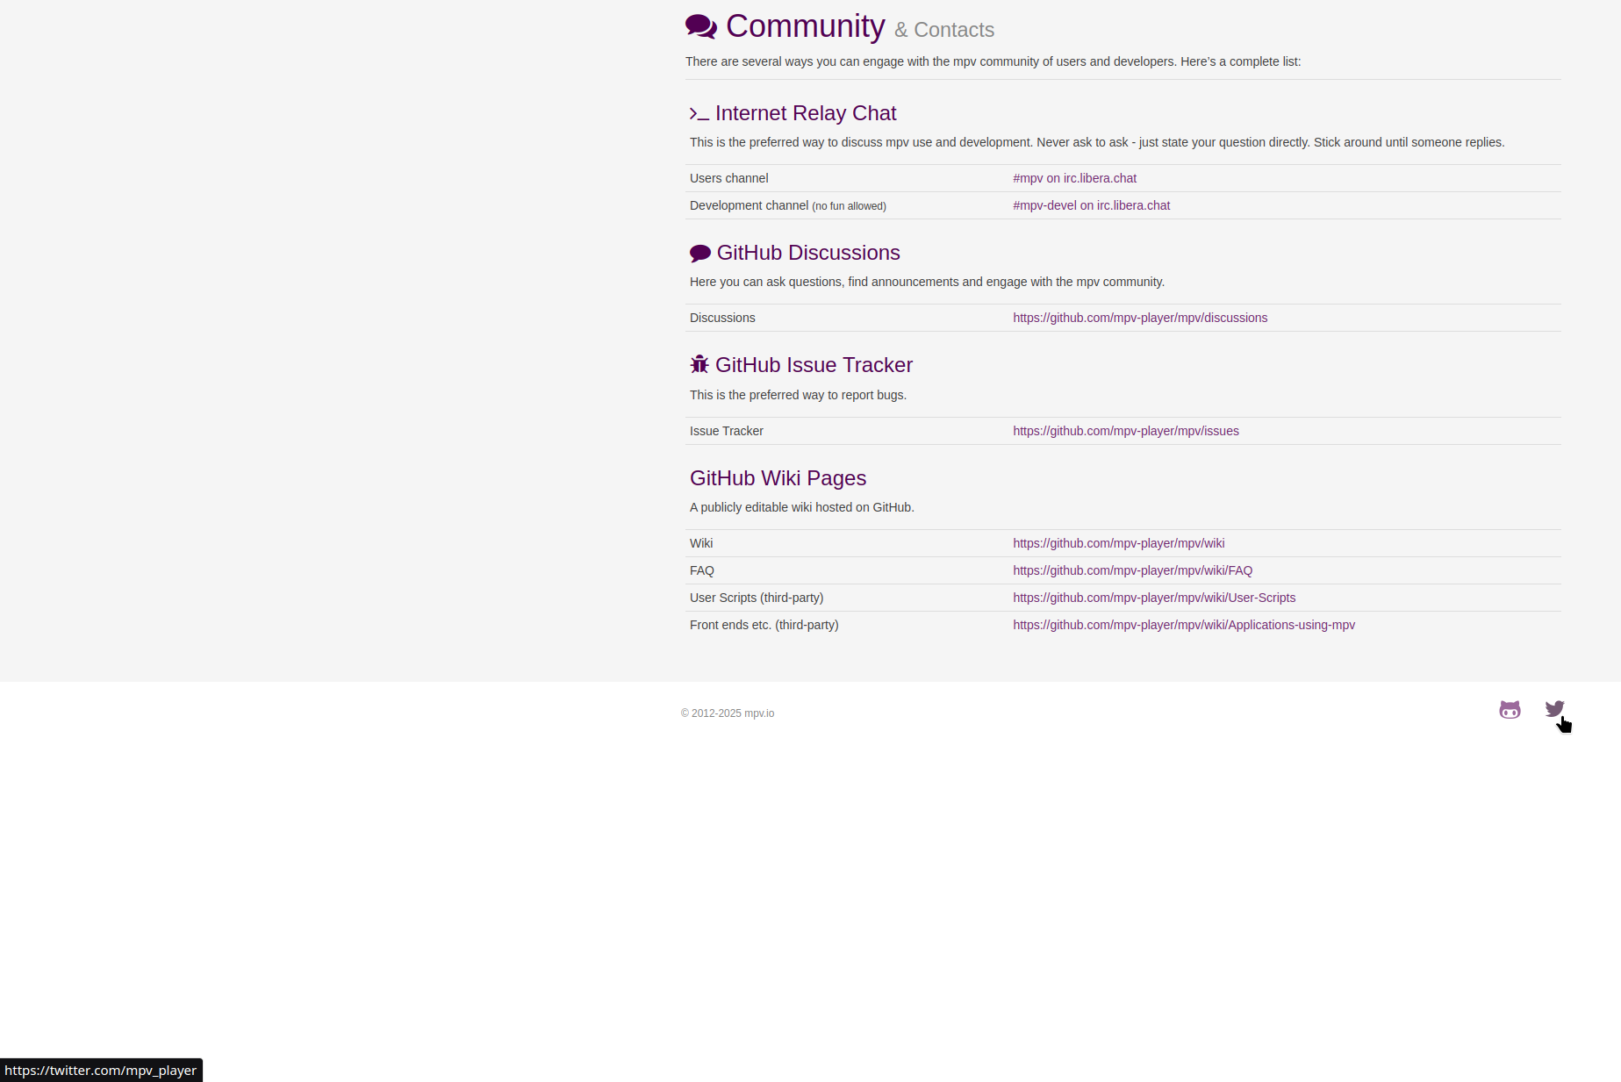The image size is (1621, 1082).
Task: Click the '& Contacts' subtitle text
Action: pyautogui.click(x=944, y=30)
